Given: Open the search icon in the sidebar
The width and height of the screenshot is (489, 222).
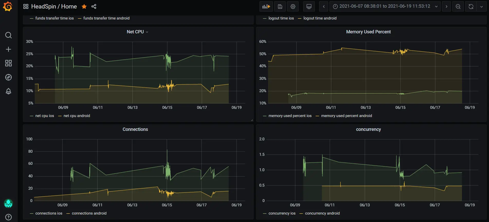Looking at the screenshot, I should point(8,35).
